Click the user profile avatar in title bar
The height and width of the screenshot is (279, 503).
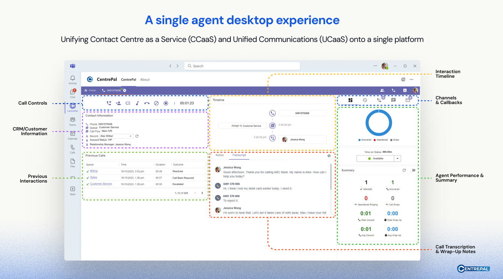385,66
